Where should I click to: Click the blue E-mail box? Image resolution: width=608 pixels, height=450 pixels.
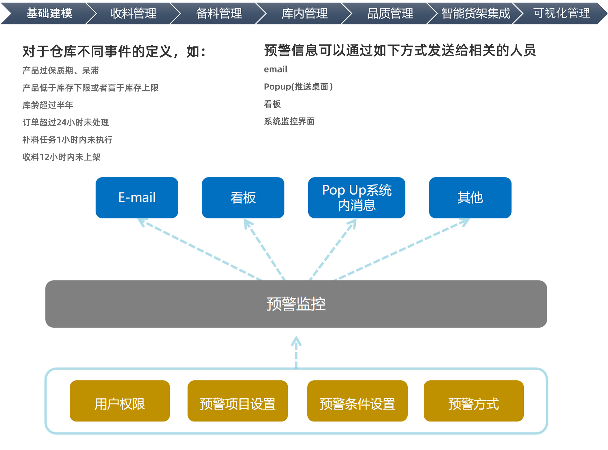137,197
